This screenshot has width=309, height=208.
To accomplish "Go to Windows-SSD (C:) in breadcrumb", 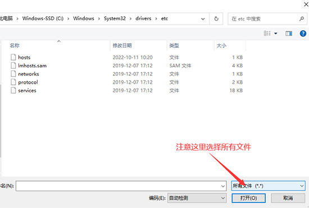I will point(43,19).
